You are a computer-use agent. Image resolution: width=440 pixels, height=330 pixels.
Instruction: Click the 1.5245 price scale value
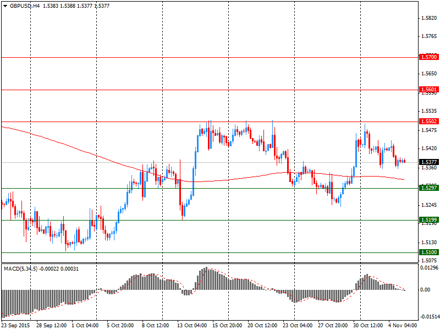[430, 205]
